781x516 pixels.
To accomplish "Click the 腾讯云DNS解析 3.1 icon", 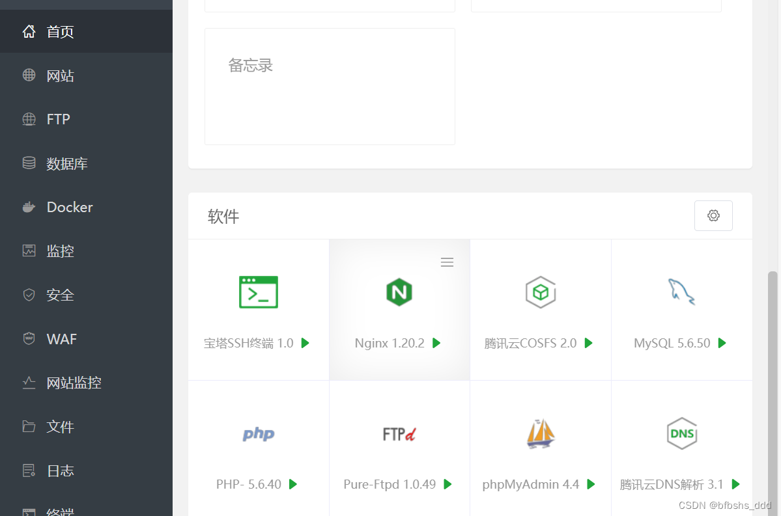I will pos(681,433).
